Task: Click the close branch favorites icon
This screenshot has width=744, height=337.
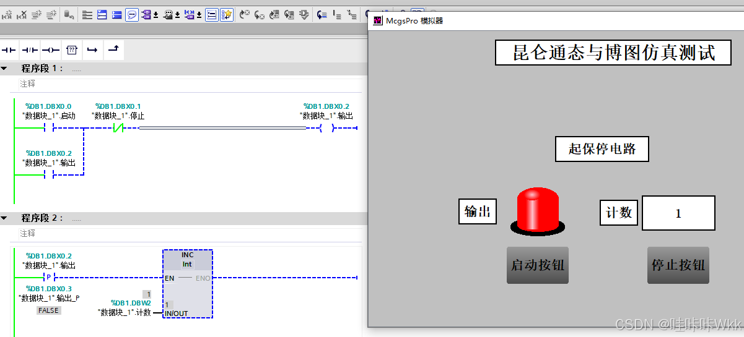Action: point(113,49)
